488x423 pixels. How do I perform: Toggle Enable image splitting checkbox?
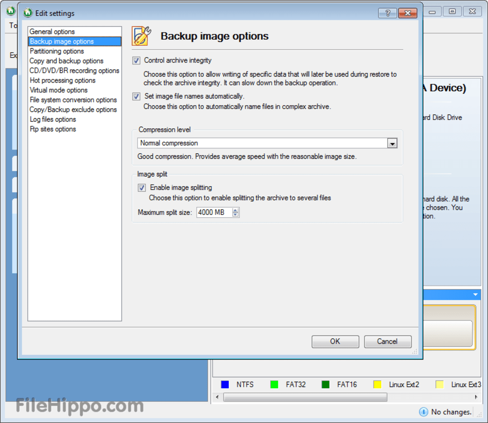(142, 187)
